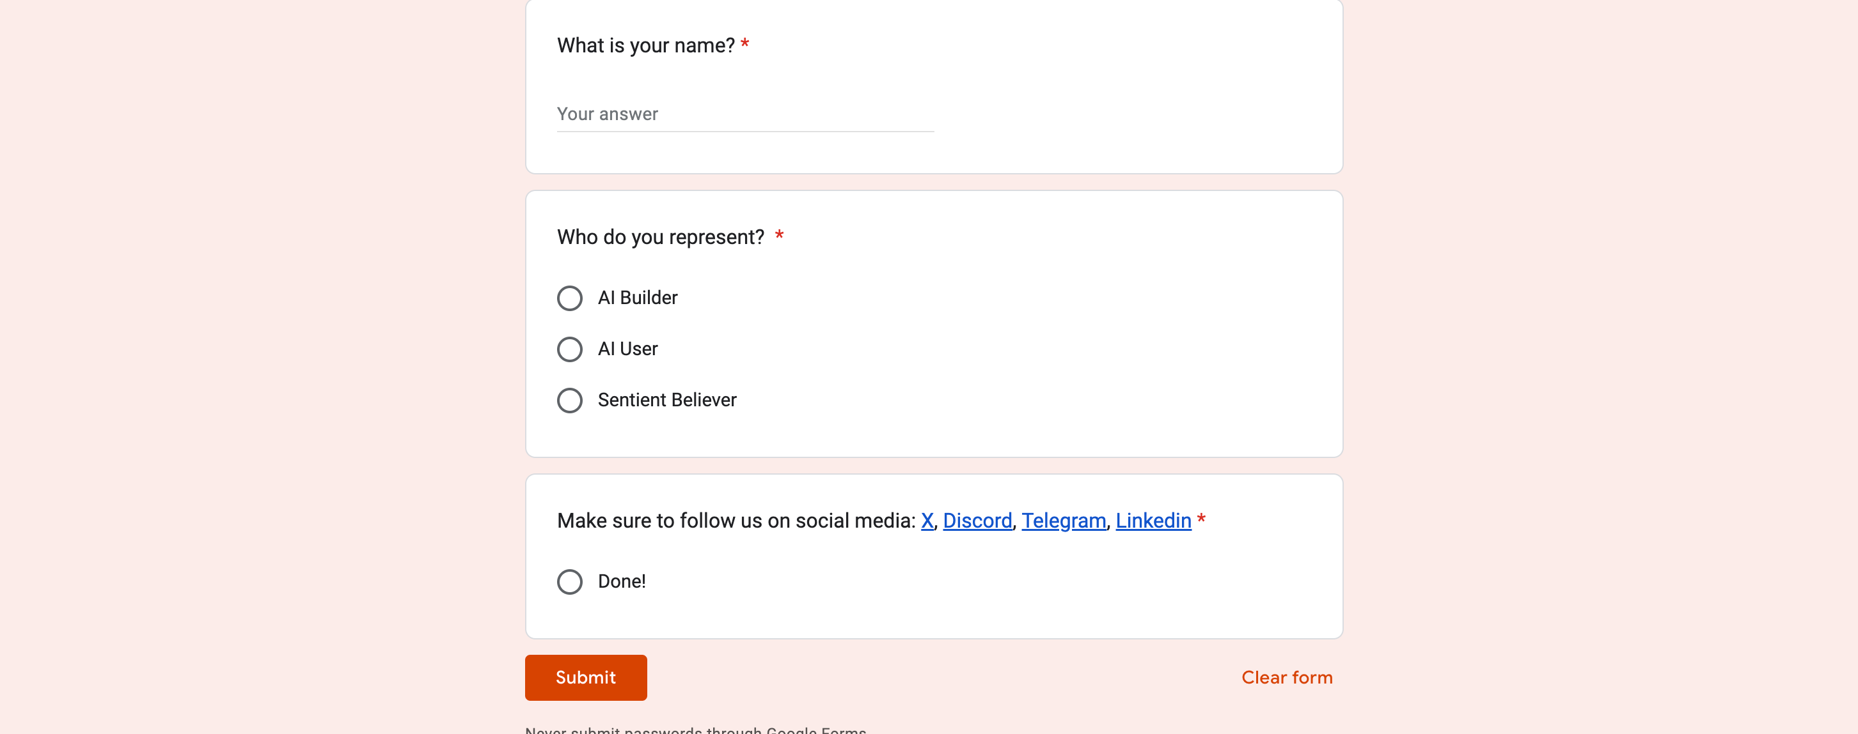1858x734 pixels.
Task: Open the Discord link
Action: pyautogui.click(x=977, y=521)
